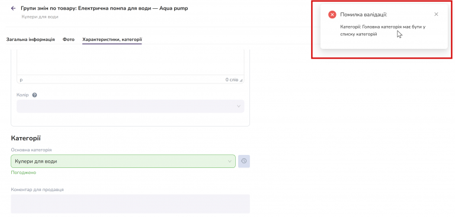This screenshot has width=455, height=217.
Task: Open history icon beside main category
Action: pos(243,161)
